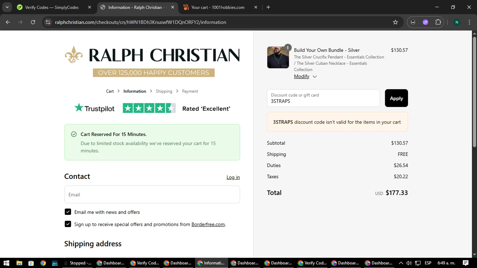Viewport: 477px width, 268px height.
Task: Uncheck Borderfree special offers signup checkbox
Action: tap(68, 224)
